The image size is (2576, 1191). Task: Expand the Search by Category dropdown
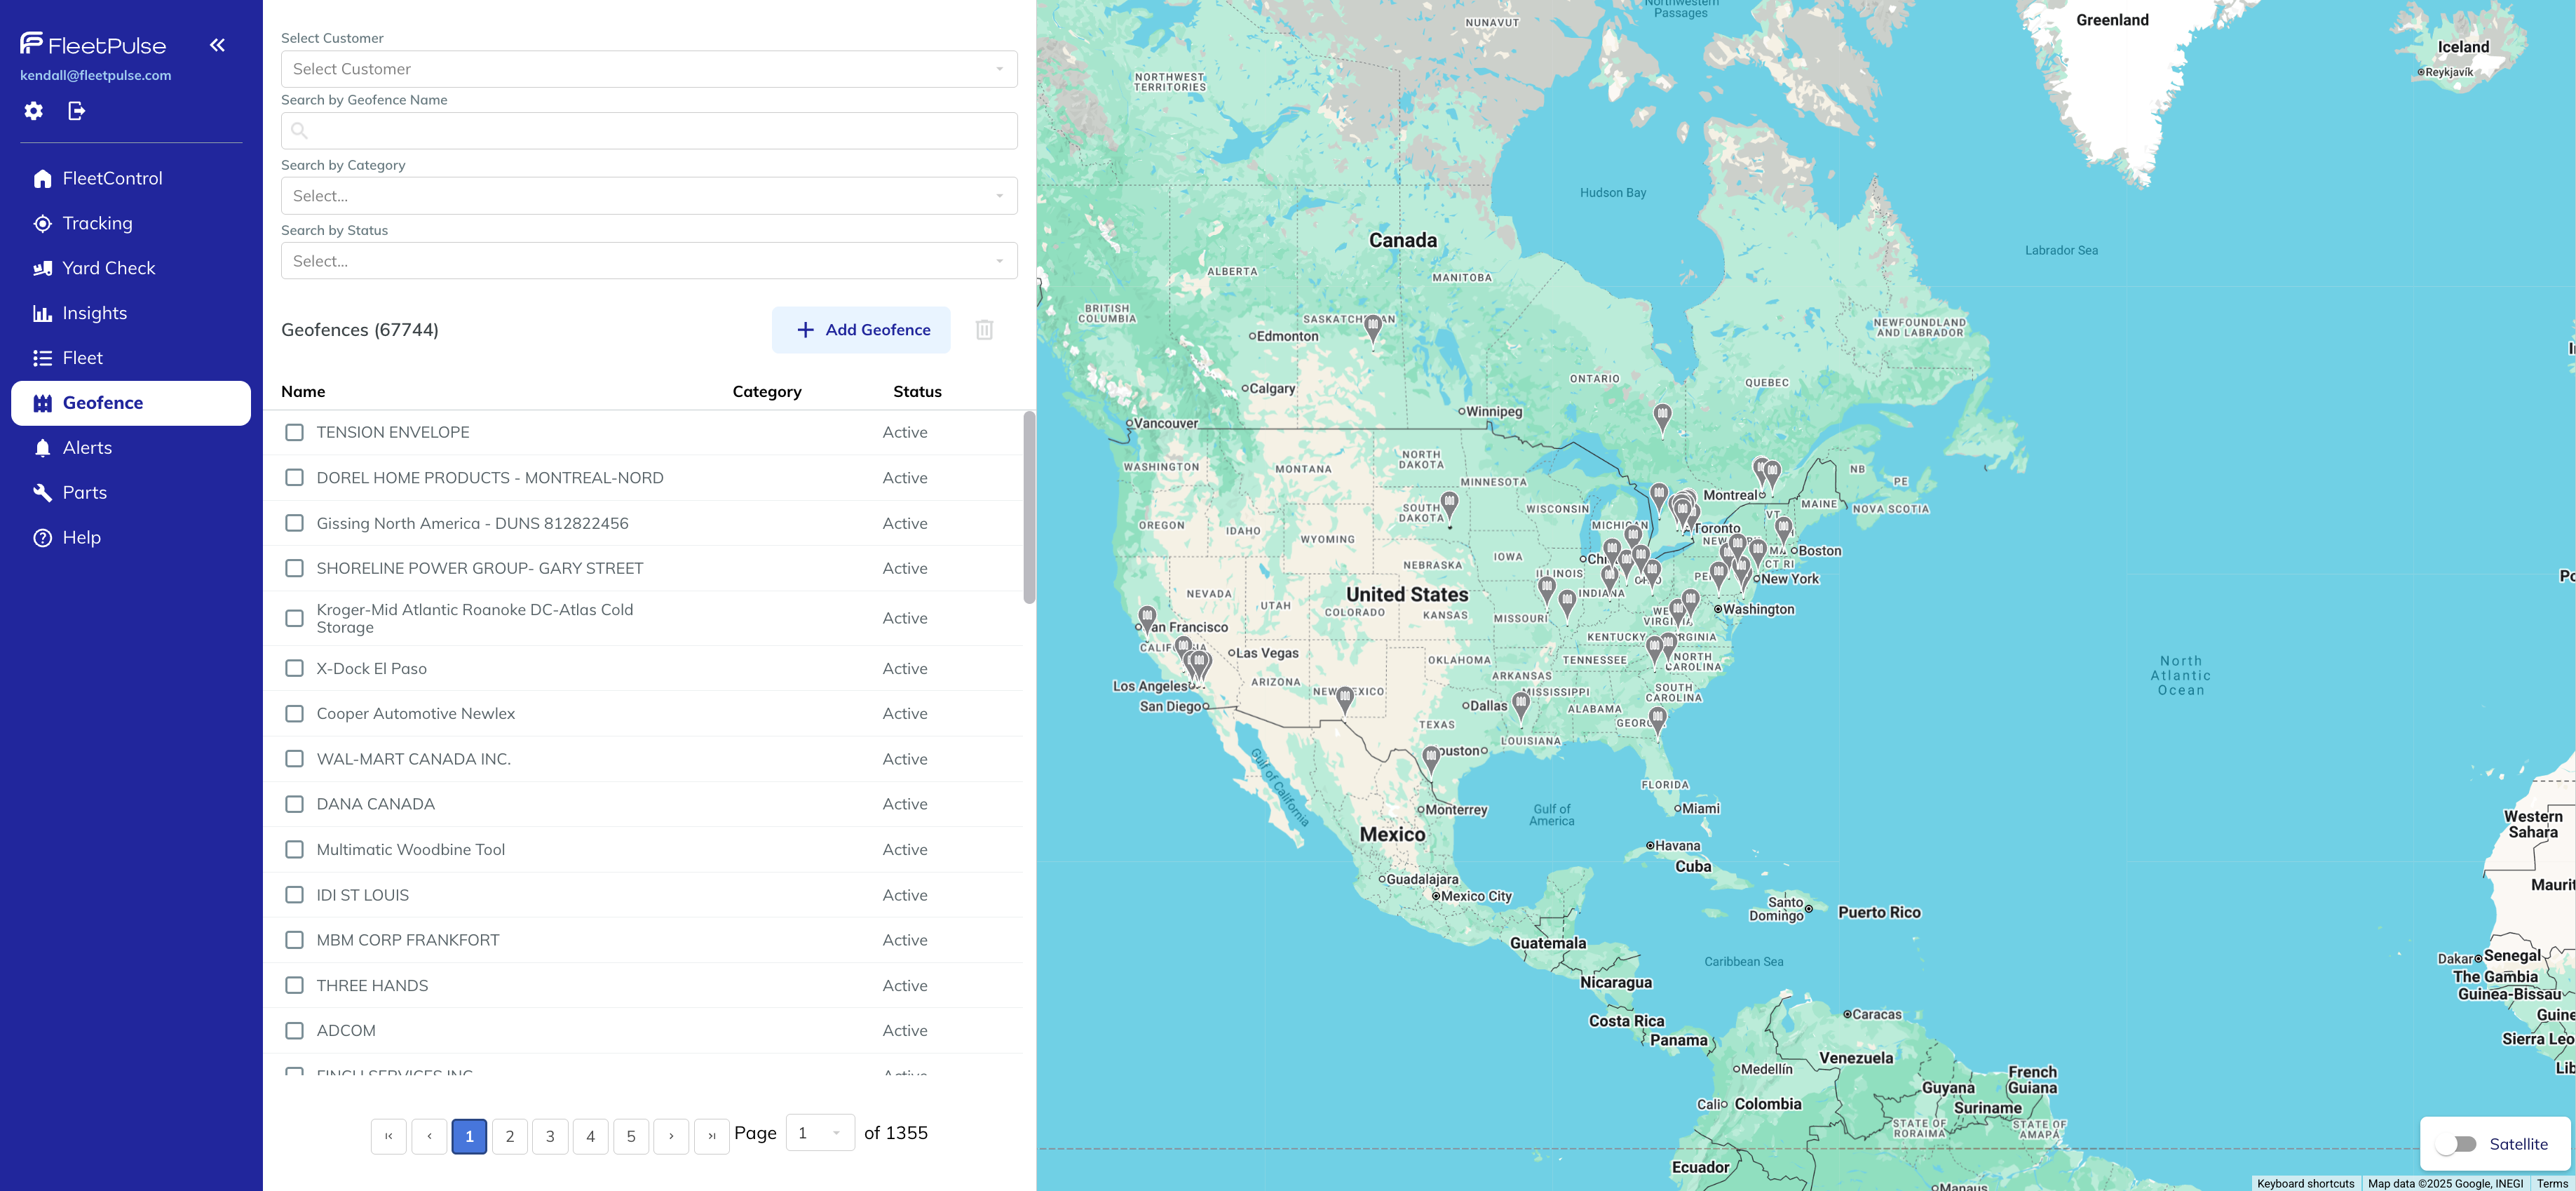click(648, 195)
